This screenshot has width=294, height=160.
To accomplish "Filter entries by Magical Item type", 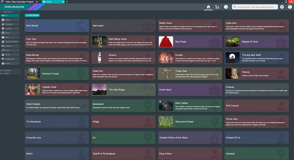I will (x=10, y=59).
